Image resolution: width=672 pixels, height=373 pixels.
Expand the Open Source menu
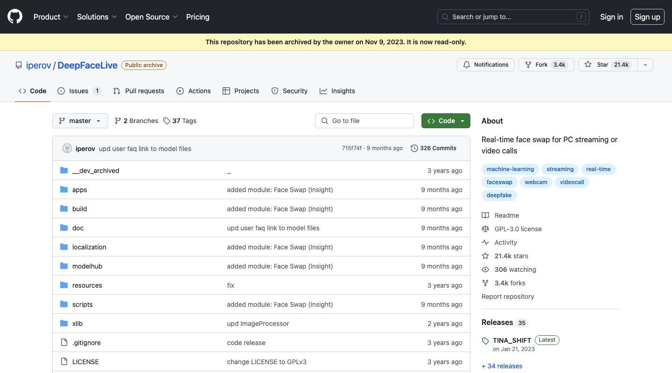click(x=152, y=17)
